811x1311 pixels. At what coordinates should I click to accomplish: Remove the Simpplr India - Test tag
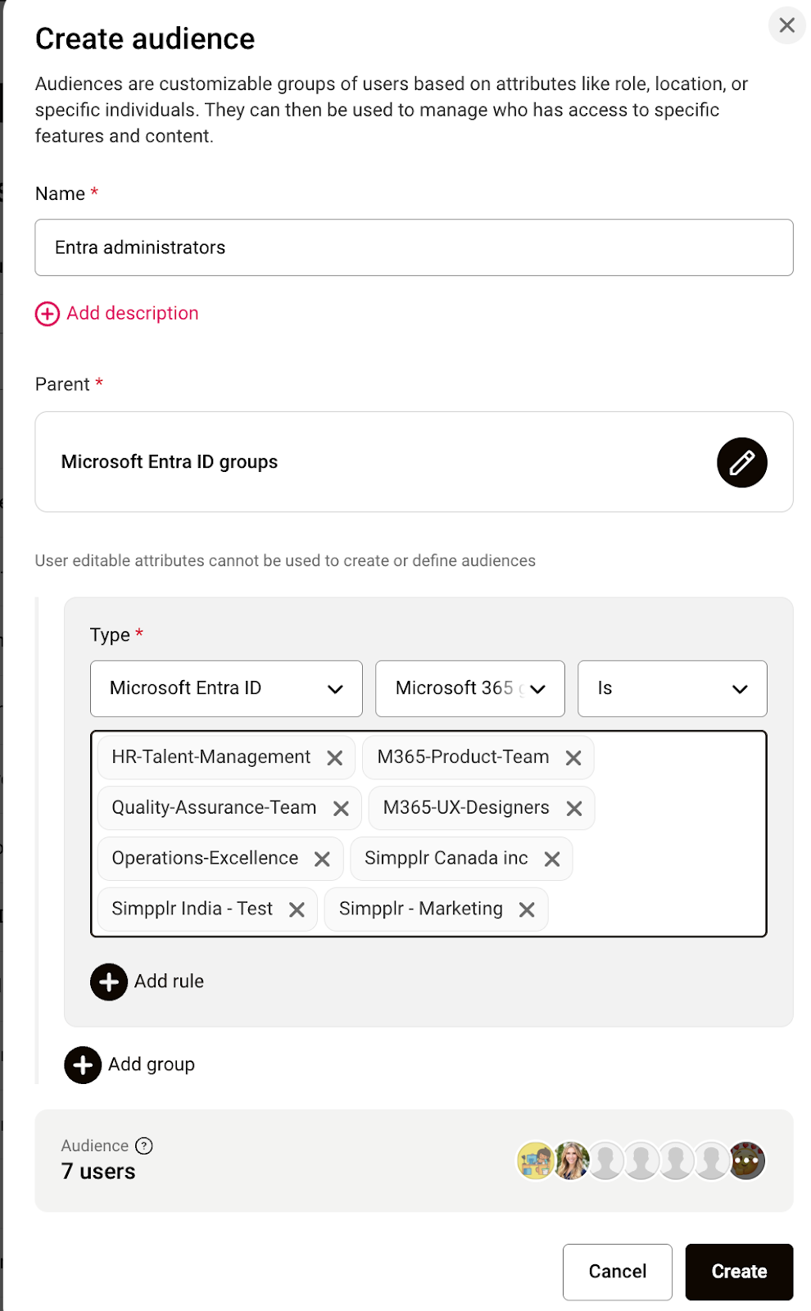pyautogui.click(x=297, y=910)
